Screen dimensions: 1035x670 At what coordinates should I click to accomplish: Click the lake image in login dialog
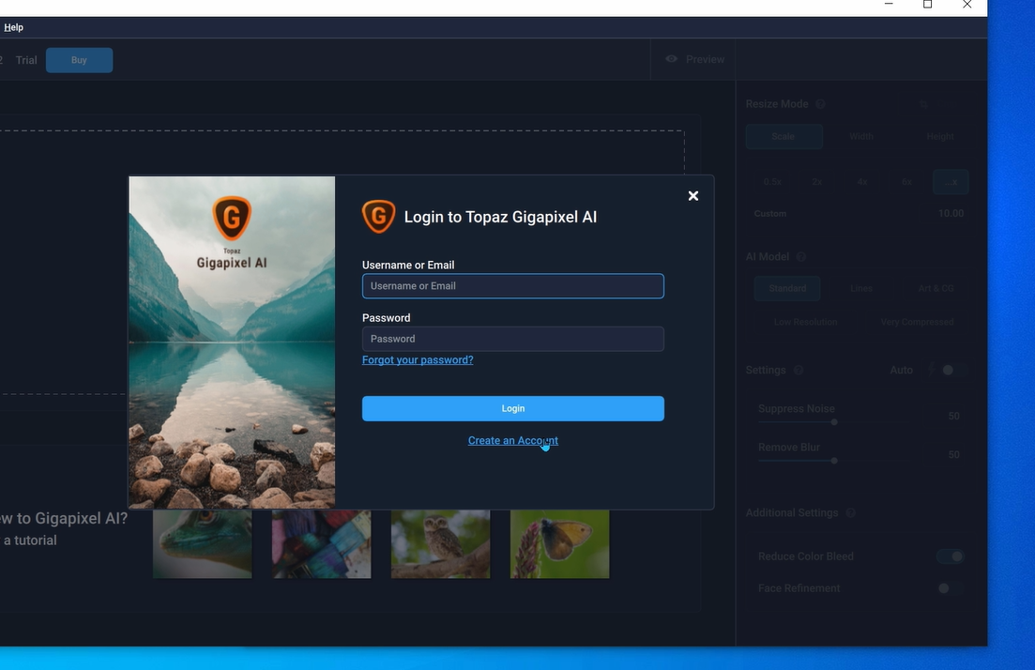pos(233,343)
